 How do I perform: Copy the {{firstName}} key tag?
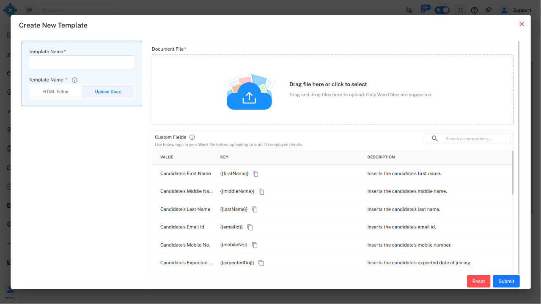tap(255, 174)
